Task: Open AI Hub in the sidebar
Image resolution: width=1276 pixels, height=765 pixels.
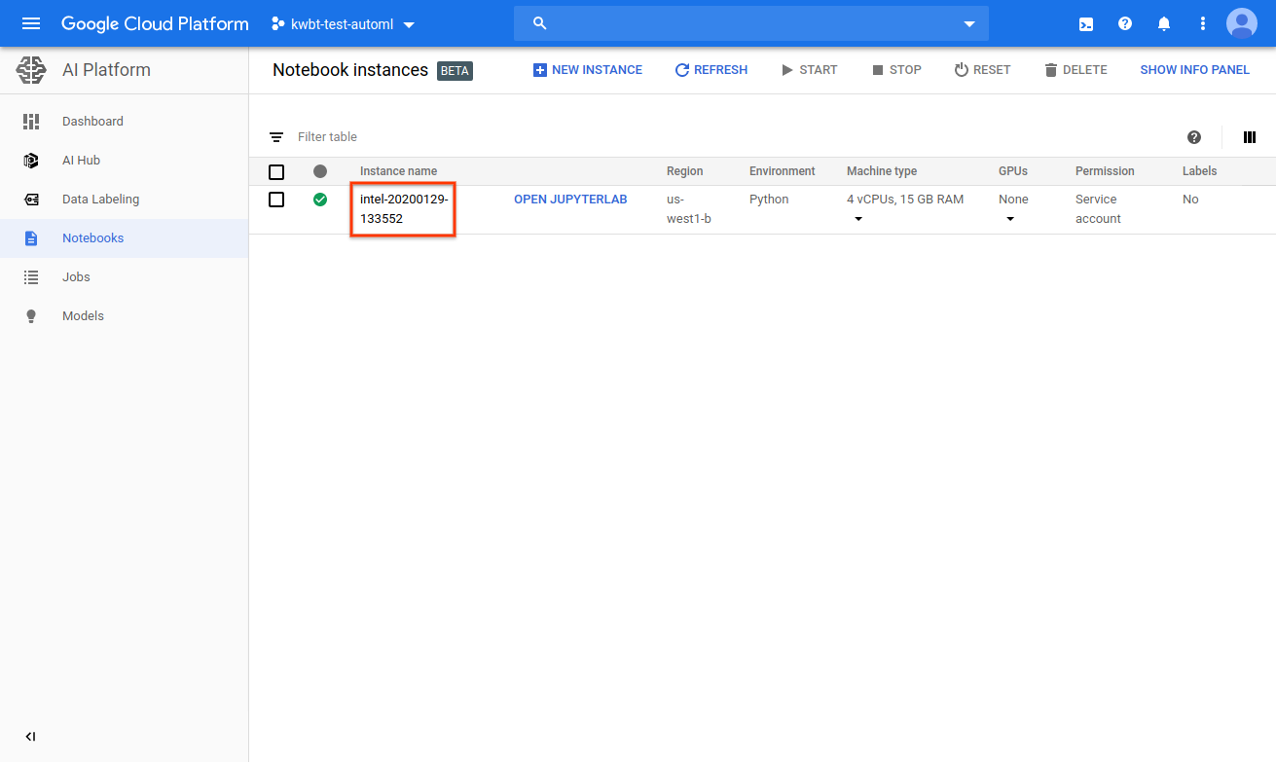Action: coord(125,161)
